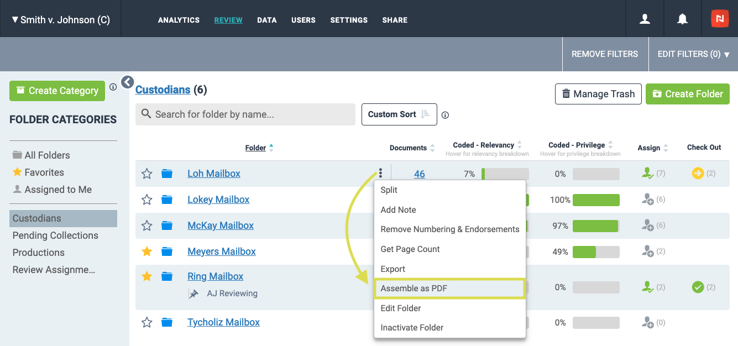Click the Meyers Mailbox privilege progress bar

click(x=596, y=252)
